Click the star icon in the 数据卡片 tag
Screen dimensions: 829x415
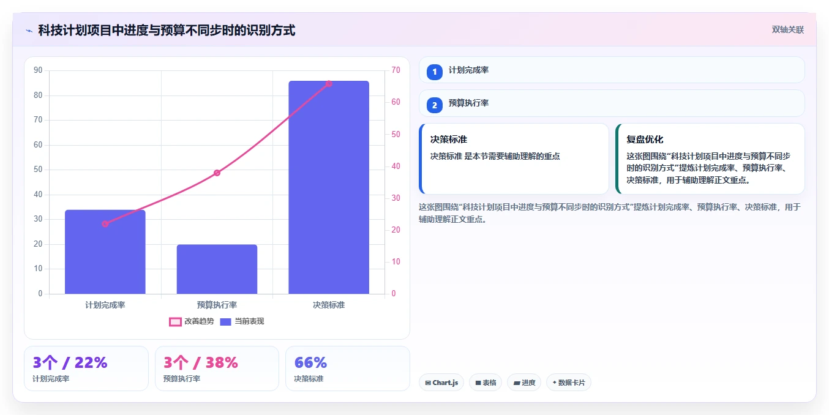[x=554, y=383]
